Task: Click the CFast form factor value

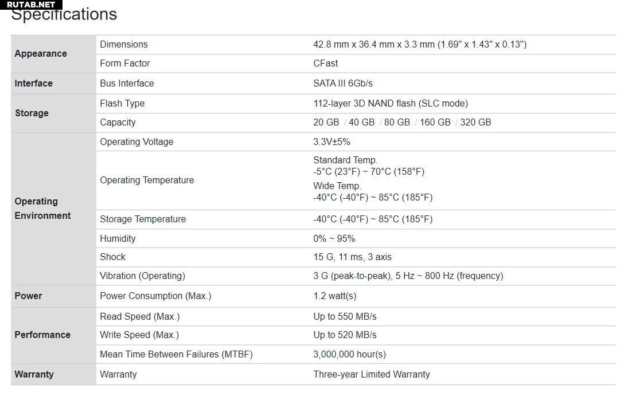Action: click(x=325, y=64)
